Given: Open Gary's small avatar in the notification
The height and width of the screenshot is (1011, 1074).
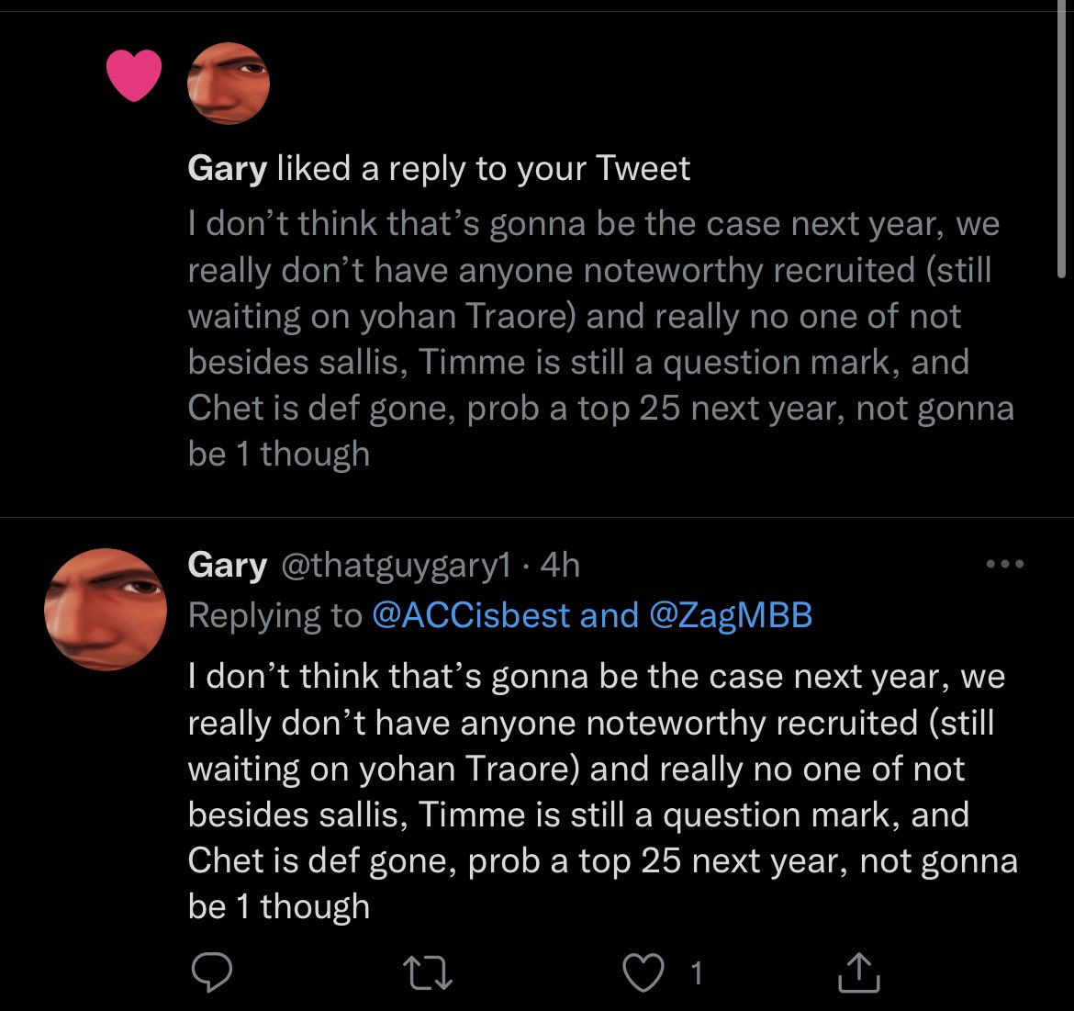Looking at the screenshot, I should [x=228, y=84].
